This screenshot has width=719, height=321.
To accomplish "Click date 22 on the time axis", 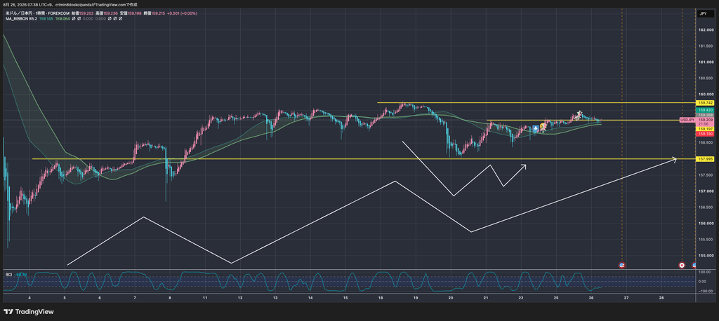I will click(x=521, y=298).
